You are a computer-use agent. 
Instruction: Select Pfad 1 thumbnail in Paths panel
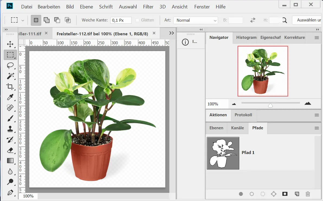coord(223,153)
